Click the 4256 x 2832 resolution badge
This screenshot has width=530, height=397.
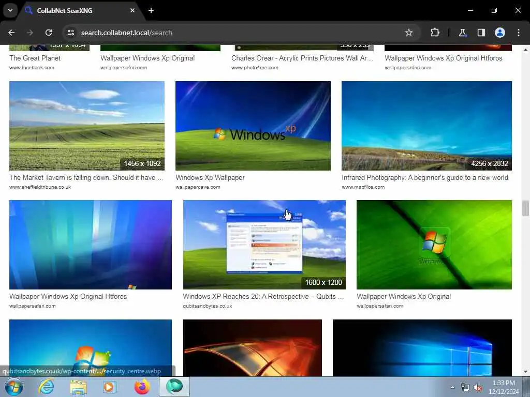pyautogui.click(x=490, y=163)
